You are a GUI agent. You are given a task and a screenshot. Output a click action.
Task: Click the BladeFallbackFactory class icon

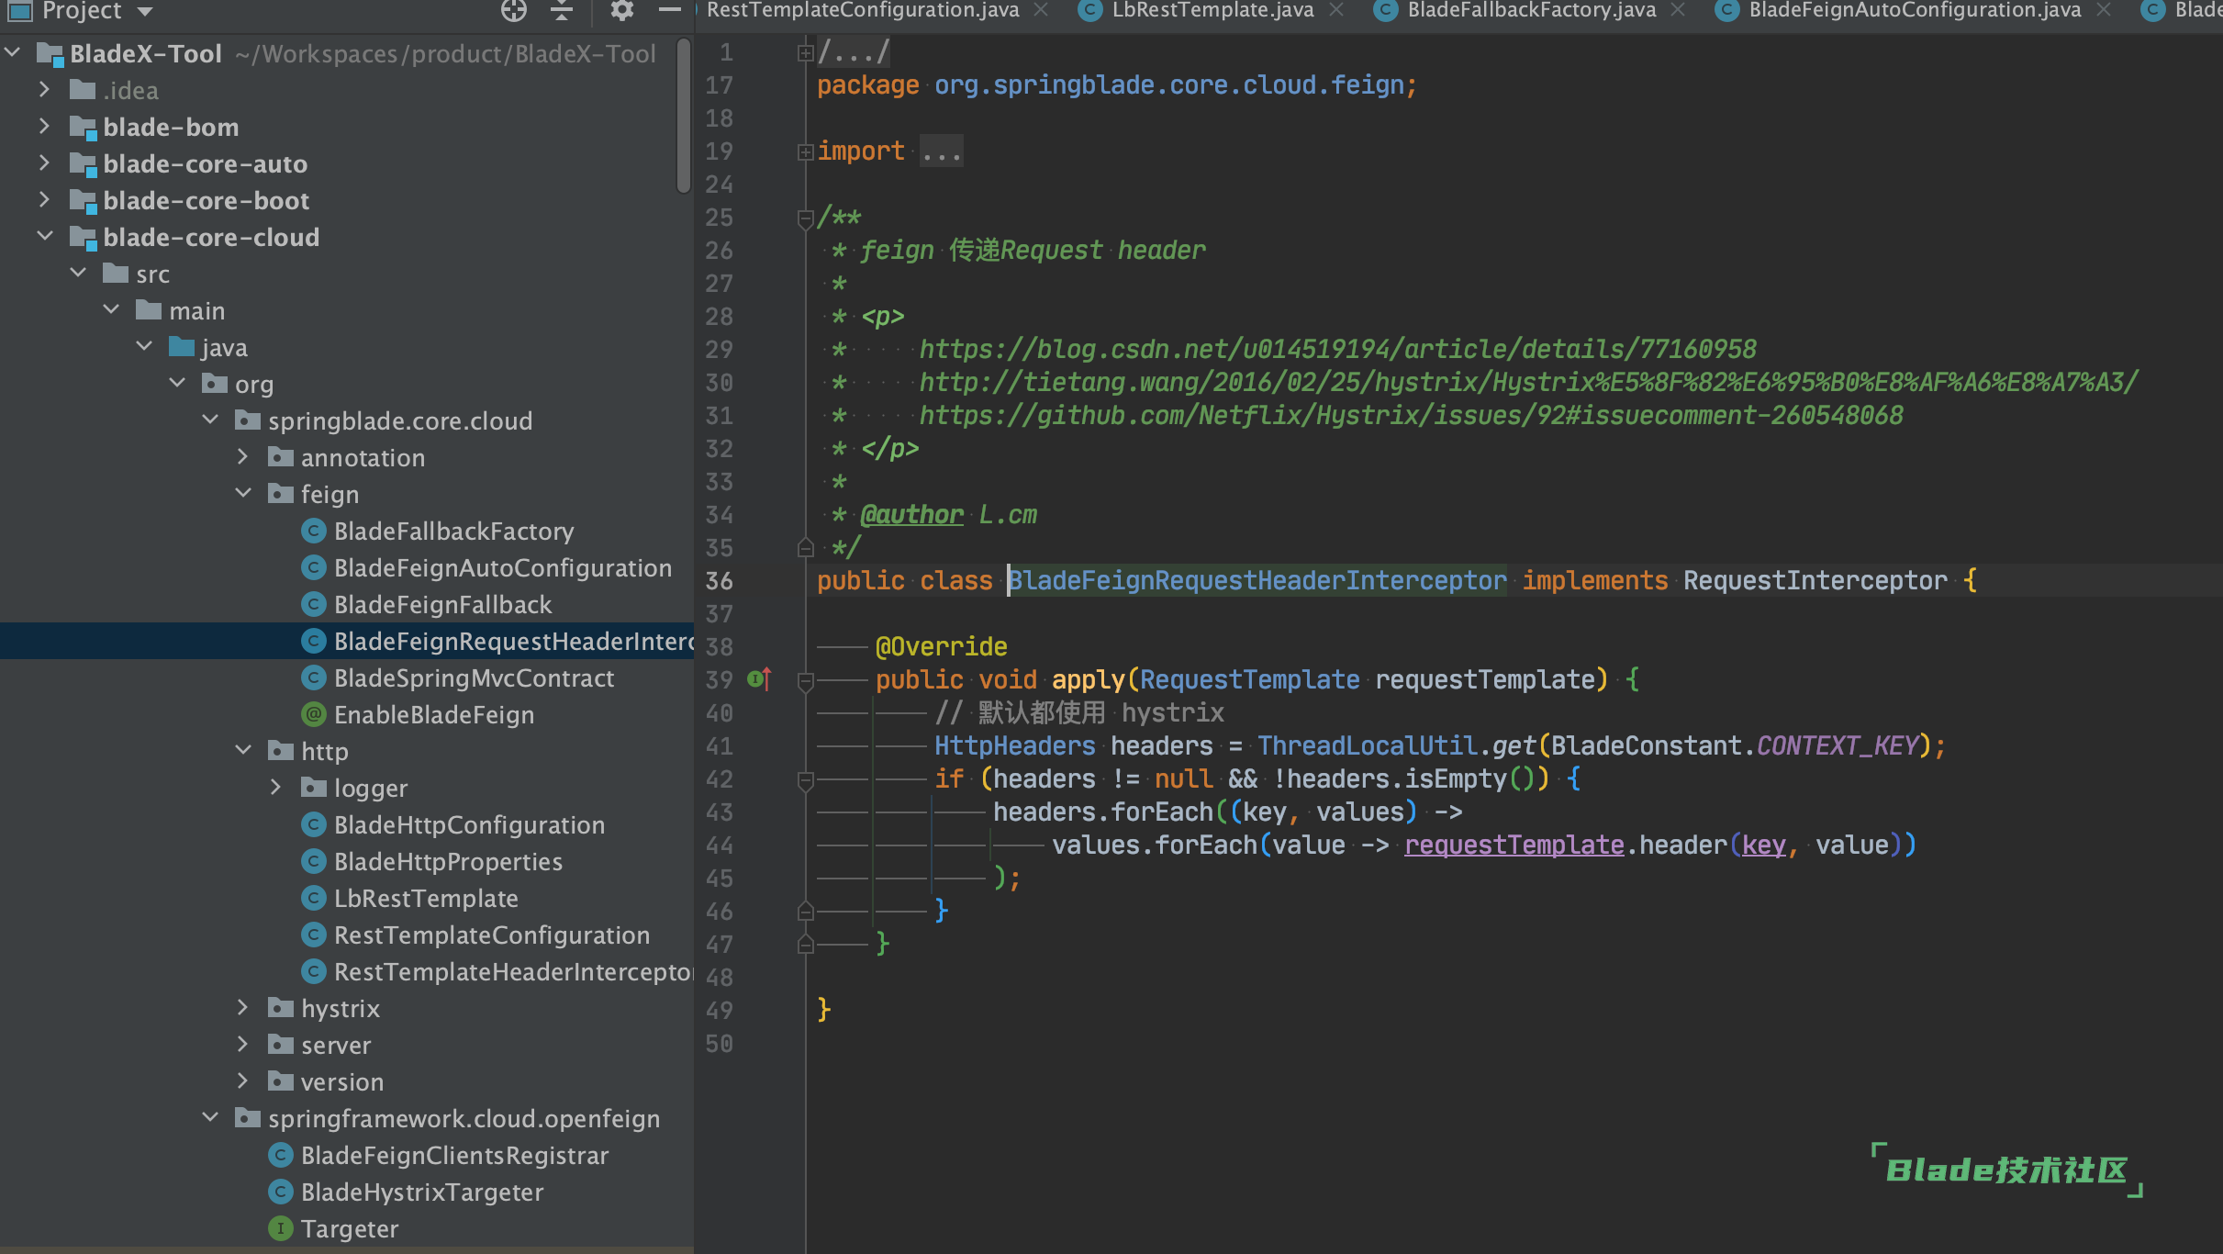(x=314, y=531)
